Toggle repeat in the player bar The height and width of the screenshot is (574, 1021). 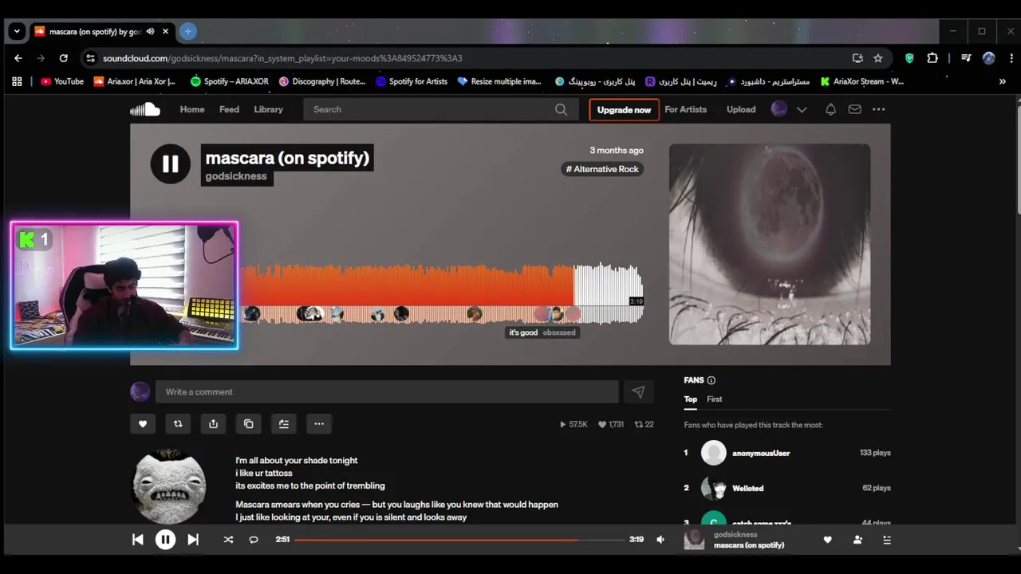(254, 540)
